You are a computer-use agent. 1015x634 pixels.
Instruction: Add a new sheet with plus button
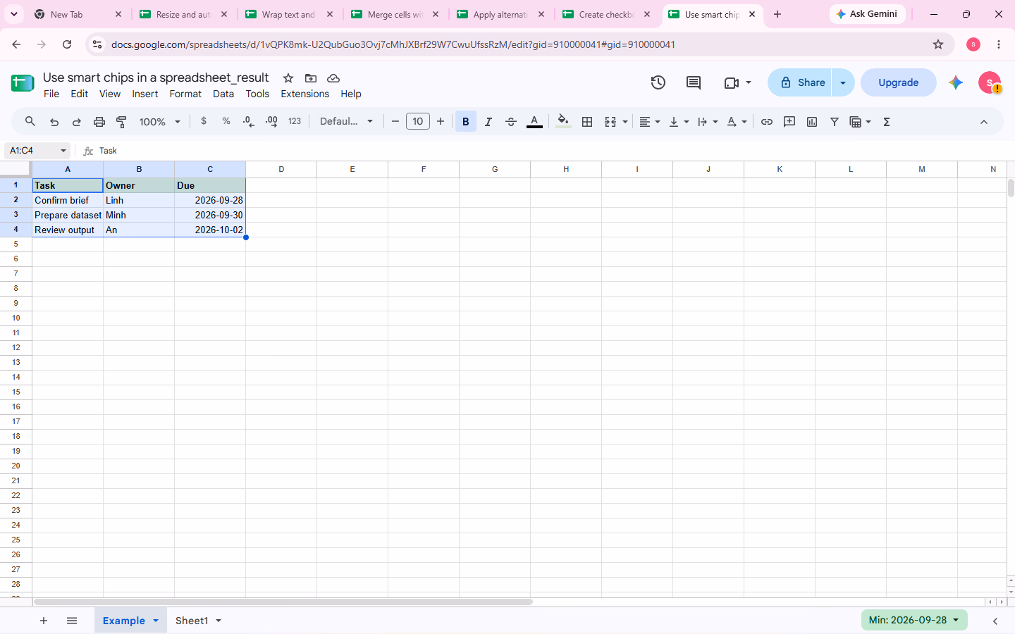[x=44, y=621]
